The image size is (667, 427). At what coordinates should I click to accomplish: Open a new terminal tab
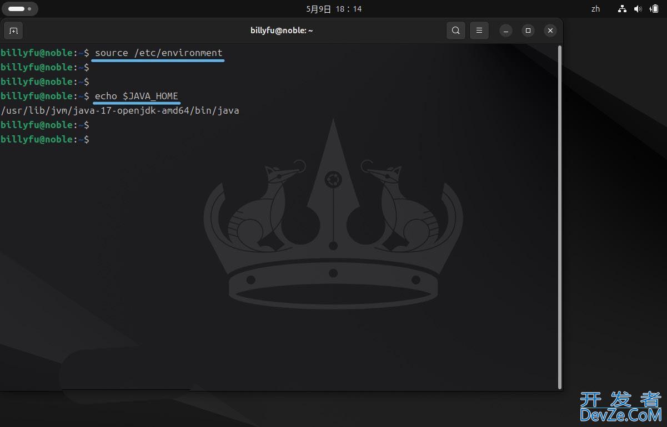coord(13,30)
